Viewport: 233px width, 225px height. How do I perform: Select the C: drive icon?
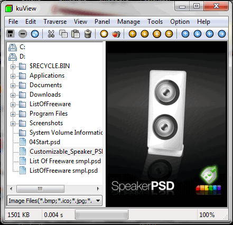(13, 48)
